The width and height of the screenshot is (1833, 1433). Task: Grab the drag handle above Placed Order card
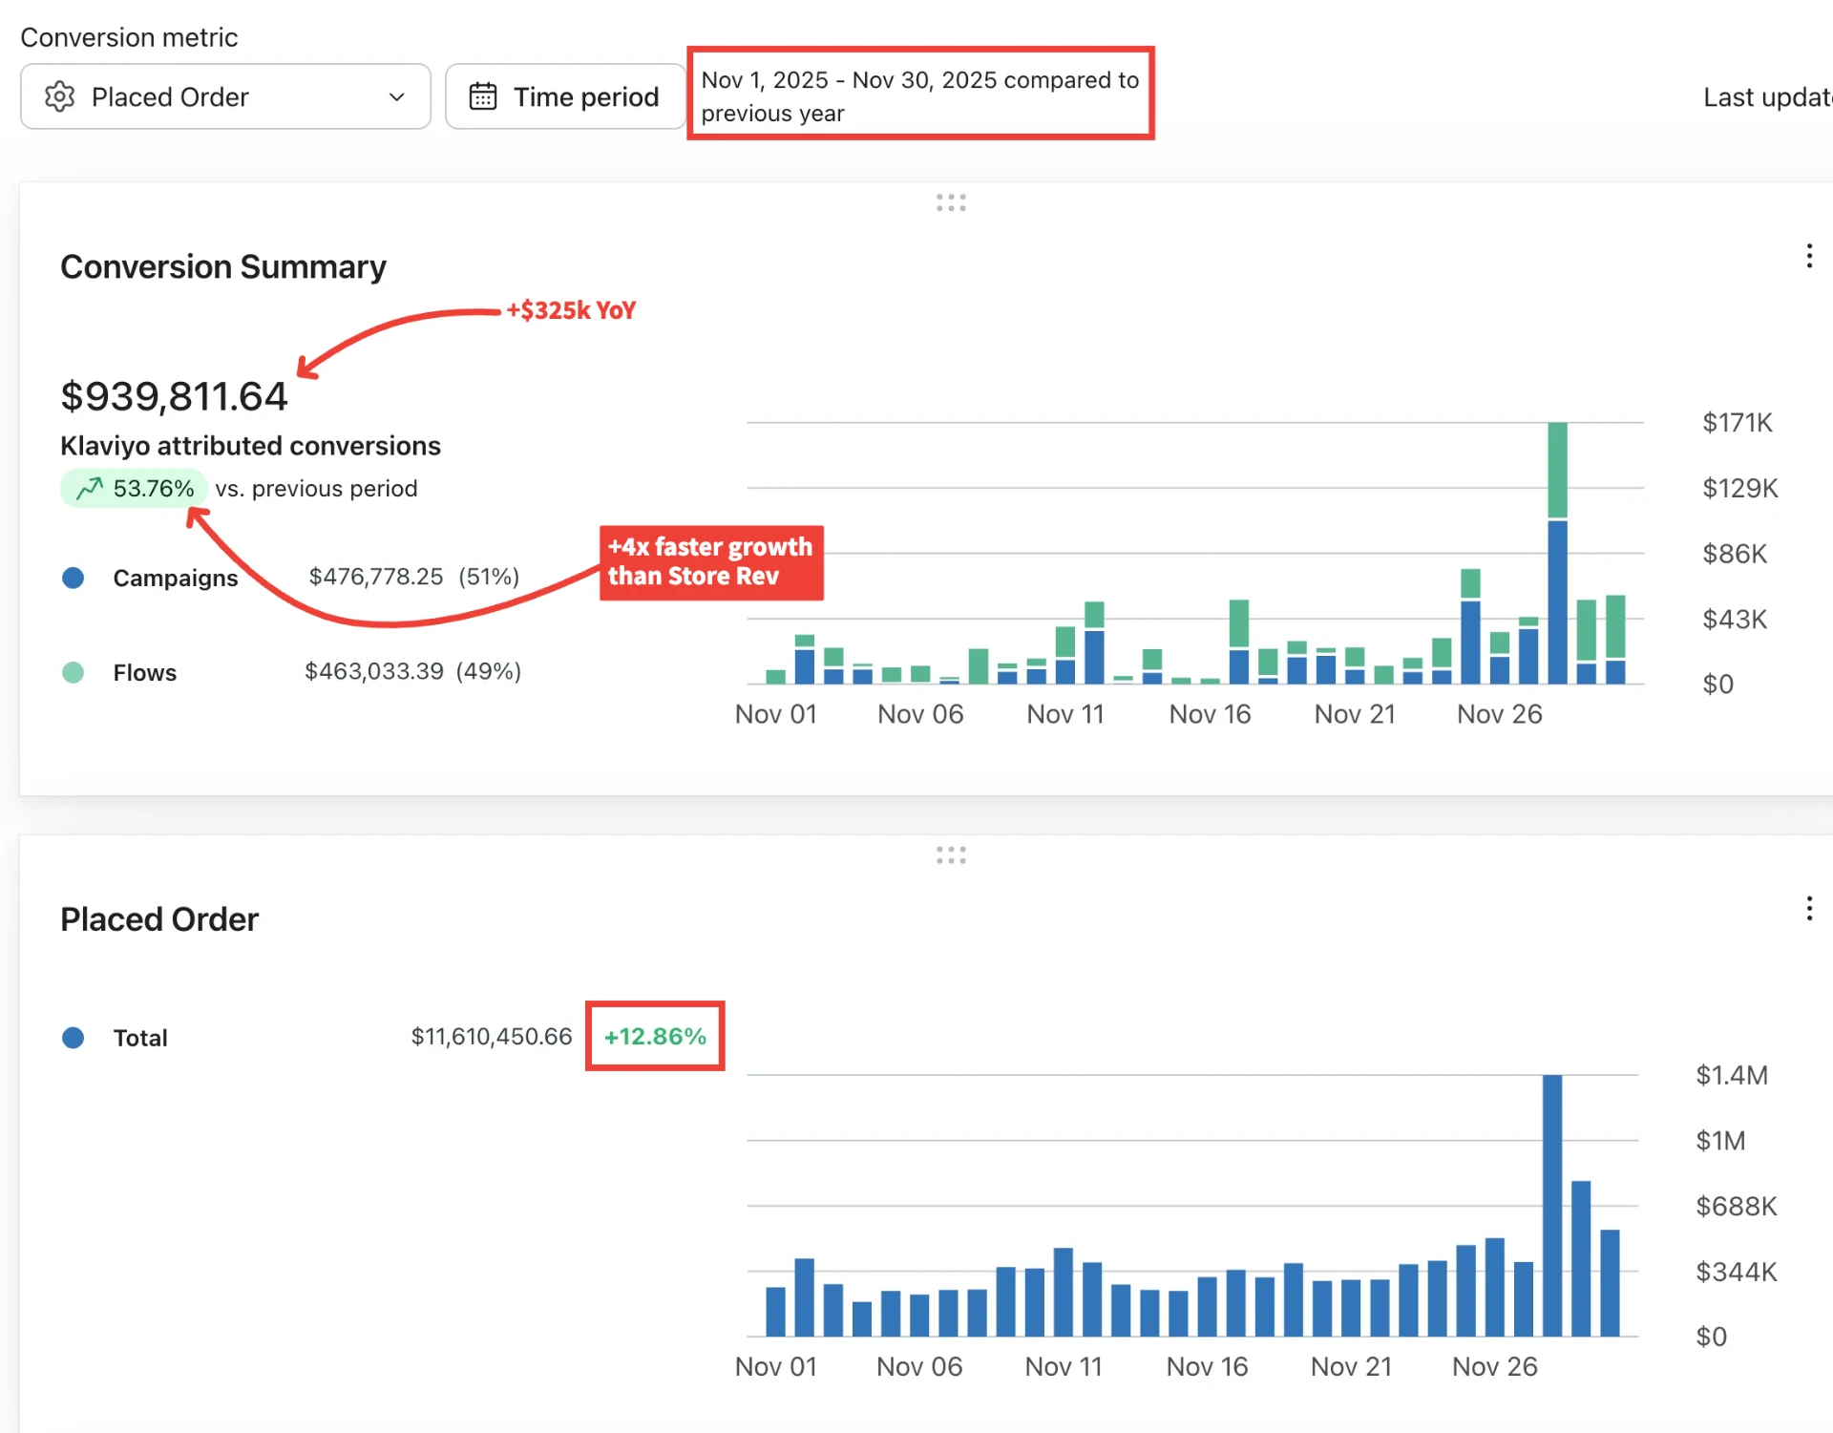(951, 855)
